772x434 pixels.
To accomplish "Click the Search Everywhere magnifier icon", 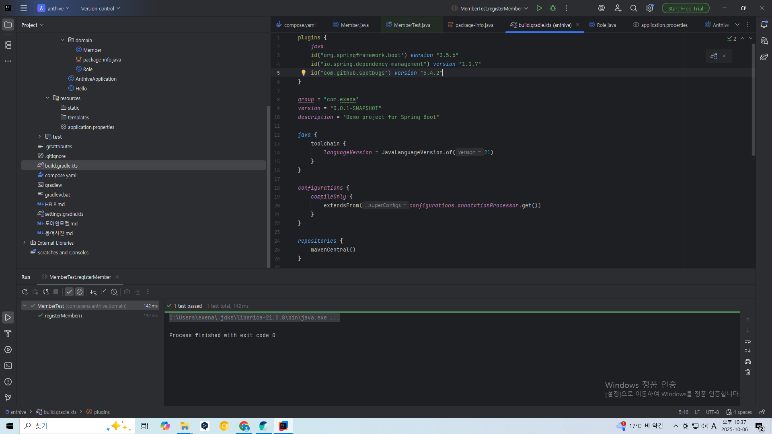I will click(634, 8).
